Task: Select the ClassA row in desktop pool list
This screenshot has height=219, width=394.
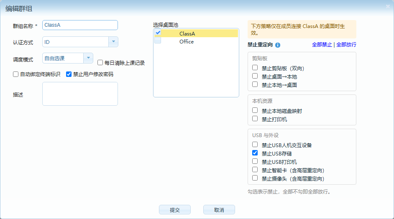Action: tap(196, 33)
